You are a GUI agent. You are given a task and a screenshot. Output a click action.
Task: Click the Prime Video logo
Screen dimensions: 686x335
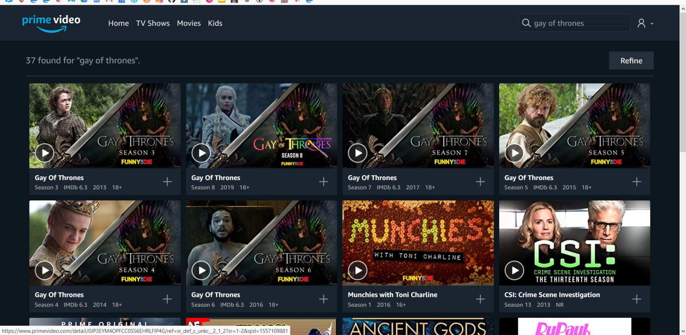click(51, 23)
